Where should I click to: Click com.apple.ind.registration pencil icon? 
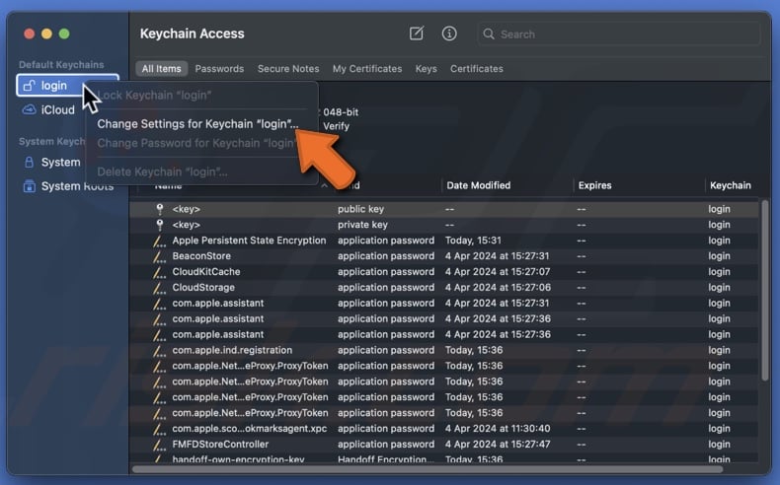[x=159, y=351]
